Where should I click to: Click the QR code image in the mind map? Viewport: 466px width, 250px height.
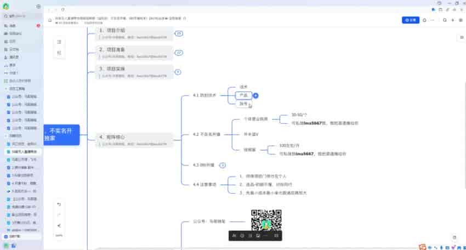(266, 220)
